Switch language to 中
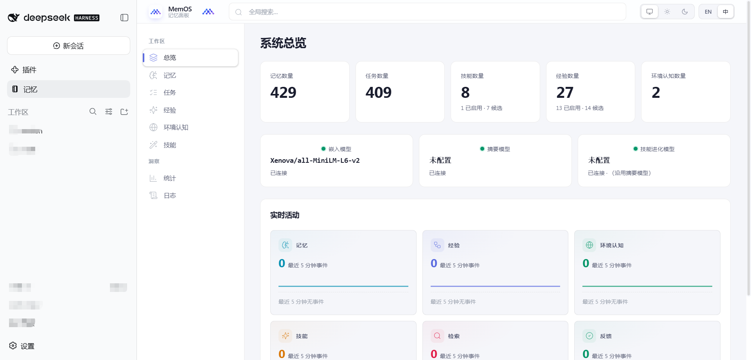The height and width of the screenshot is (360, 751). tap(726, 12)
